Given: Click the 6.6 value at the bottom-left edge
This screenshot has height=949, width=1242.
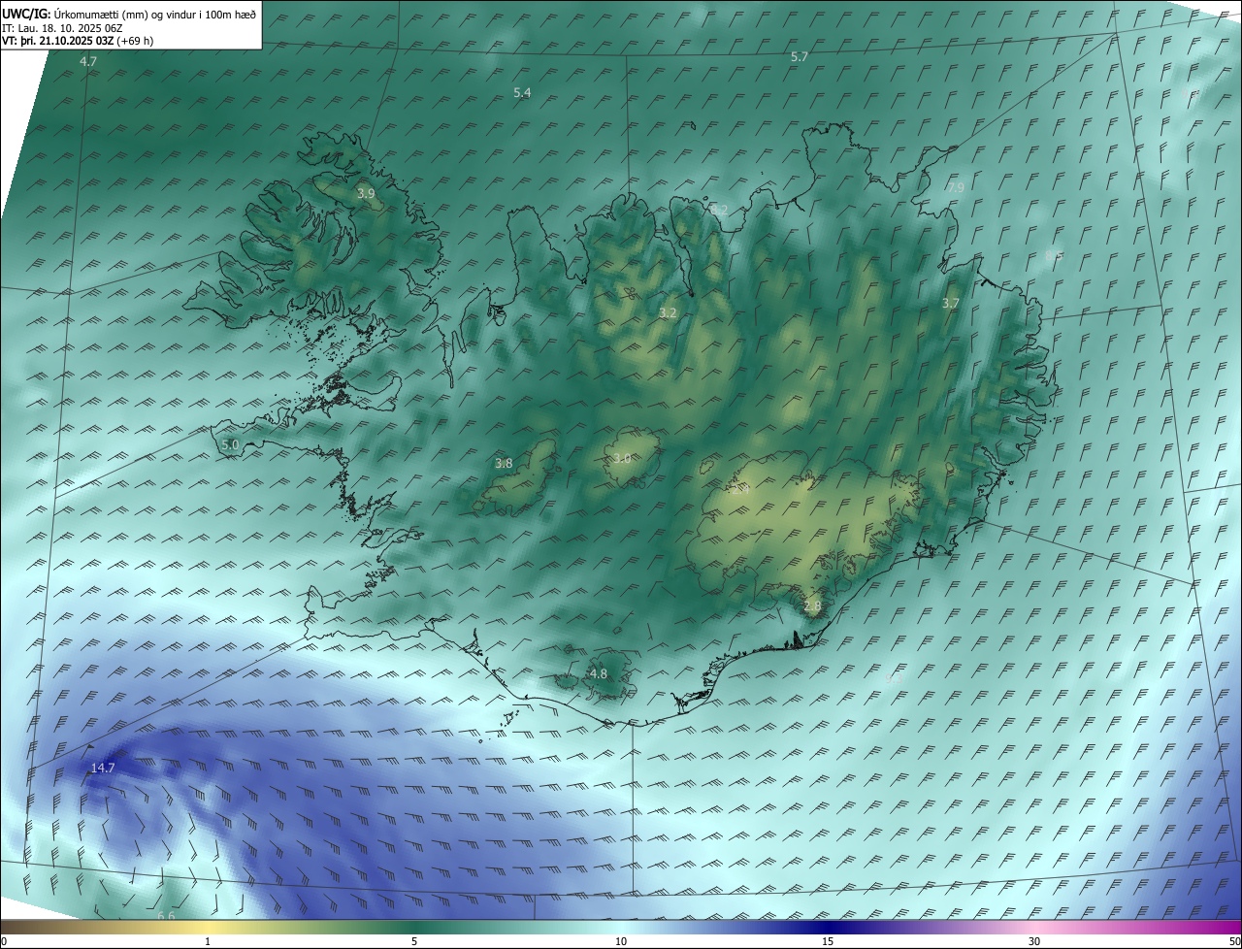Looking at the screenshot, I should tap(166, 916).
